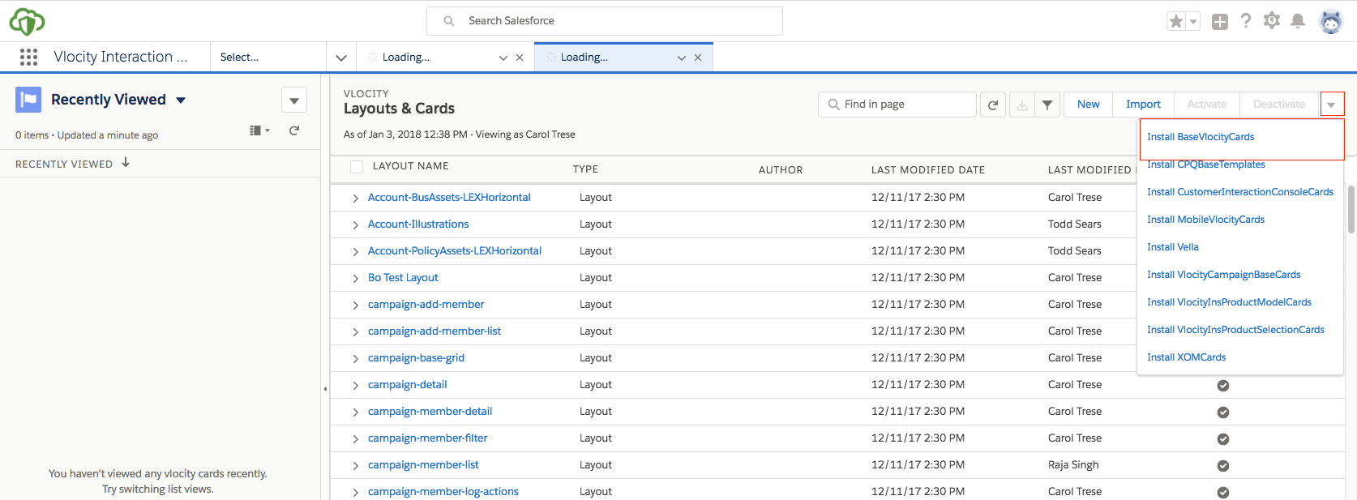Image resolution: width=1357 pixels, height=500 pixels.
Task: Toggle the more actions dropdown arrow button
Action: pos(1332,105)
